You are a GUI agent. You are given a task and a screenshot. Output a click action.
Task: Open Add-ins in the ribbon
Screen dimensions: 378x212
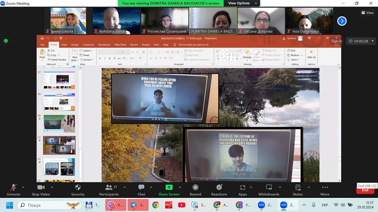coord(311,54)
